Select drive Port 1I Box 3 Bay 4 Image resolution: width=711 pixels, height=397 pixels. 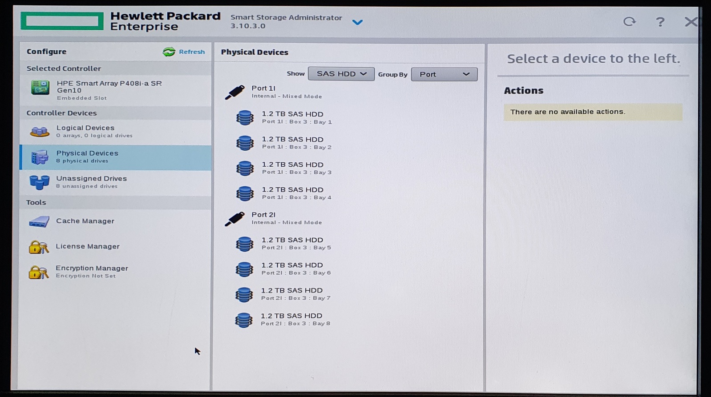coord(297,193)
